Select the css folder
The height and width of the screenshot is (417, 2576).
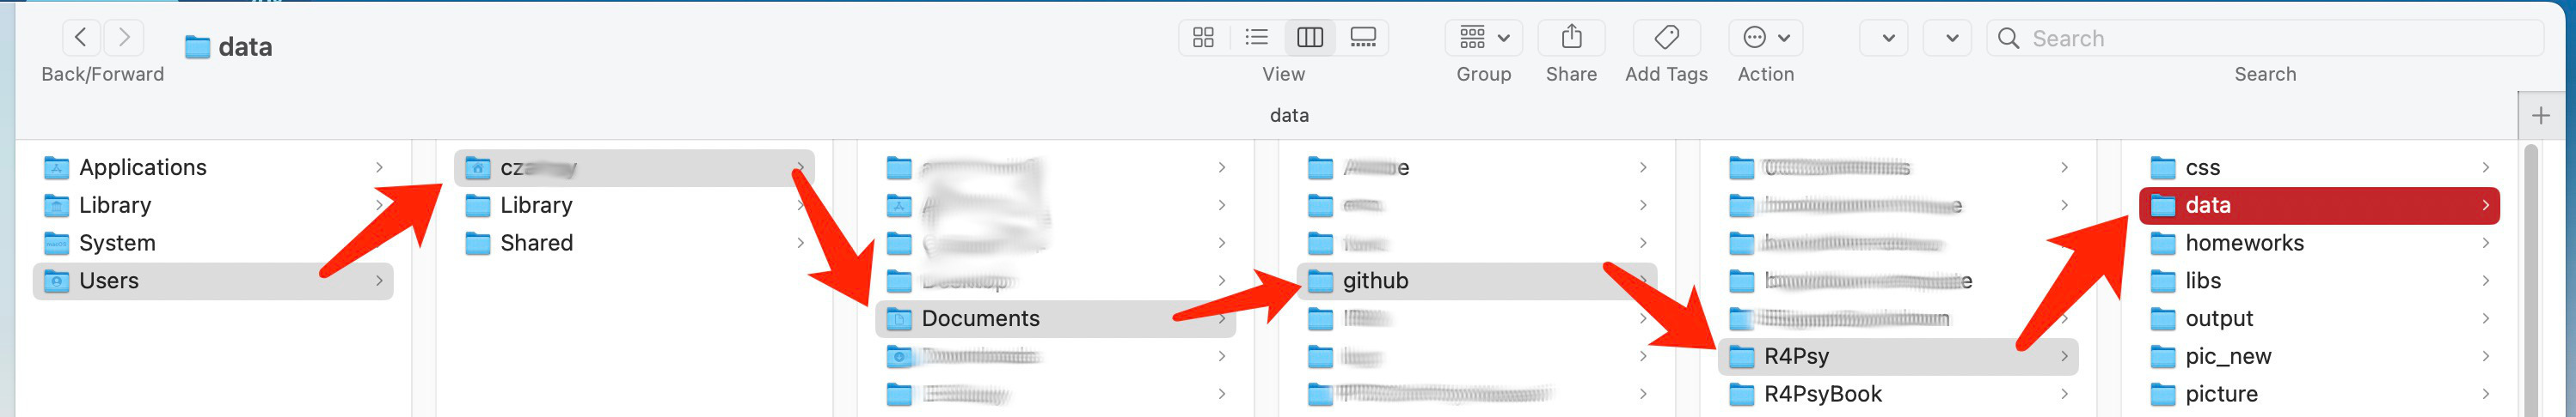2202,167
